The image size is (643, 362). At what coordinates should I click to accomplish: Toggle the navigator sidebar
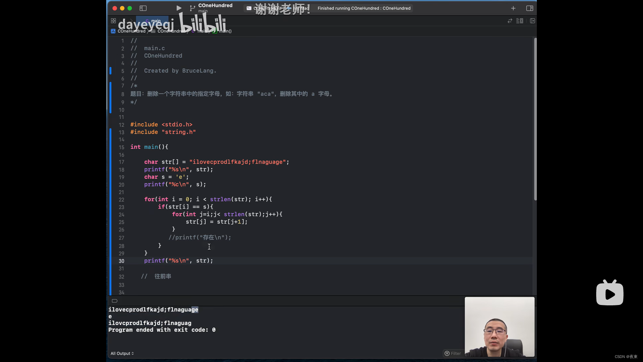point(143,8)
